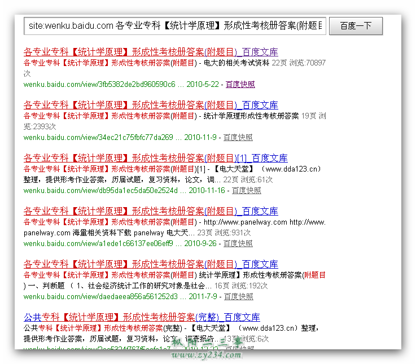
Task: Click URL wenku.baidu.com/view/db95da1ec5da50e2524d
Action: pyautogui.click(x=100, y=191)
